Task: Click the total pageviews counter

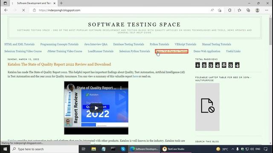Action: point(217,65)
